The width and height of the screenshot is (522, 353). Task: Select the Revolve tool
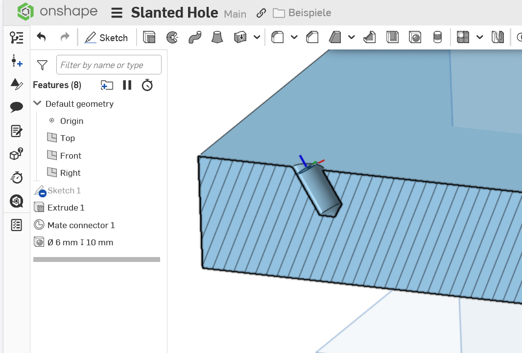pos(172,38)
